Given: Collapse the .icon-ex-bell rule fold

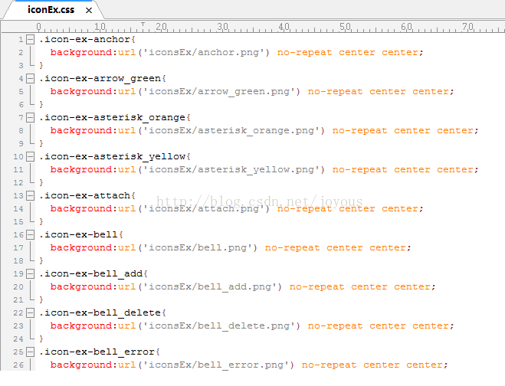Looking at the screenshot, I should pos(30,234).
